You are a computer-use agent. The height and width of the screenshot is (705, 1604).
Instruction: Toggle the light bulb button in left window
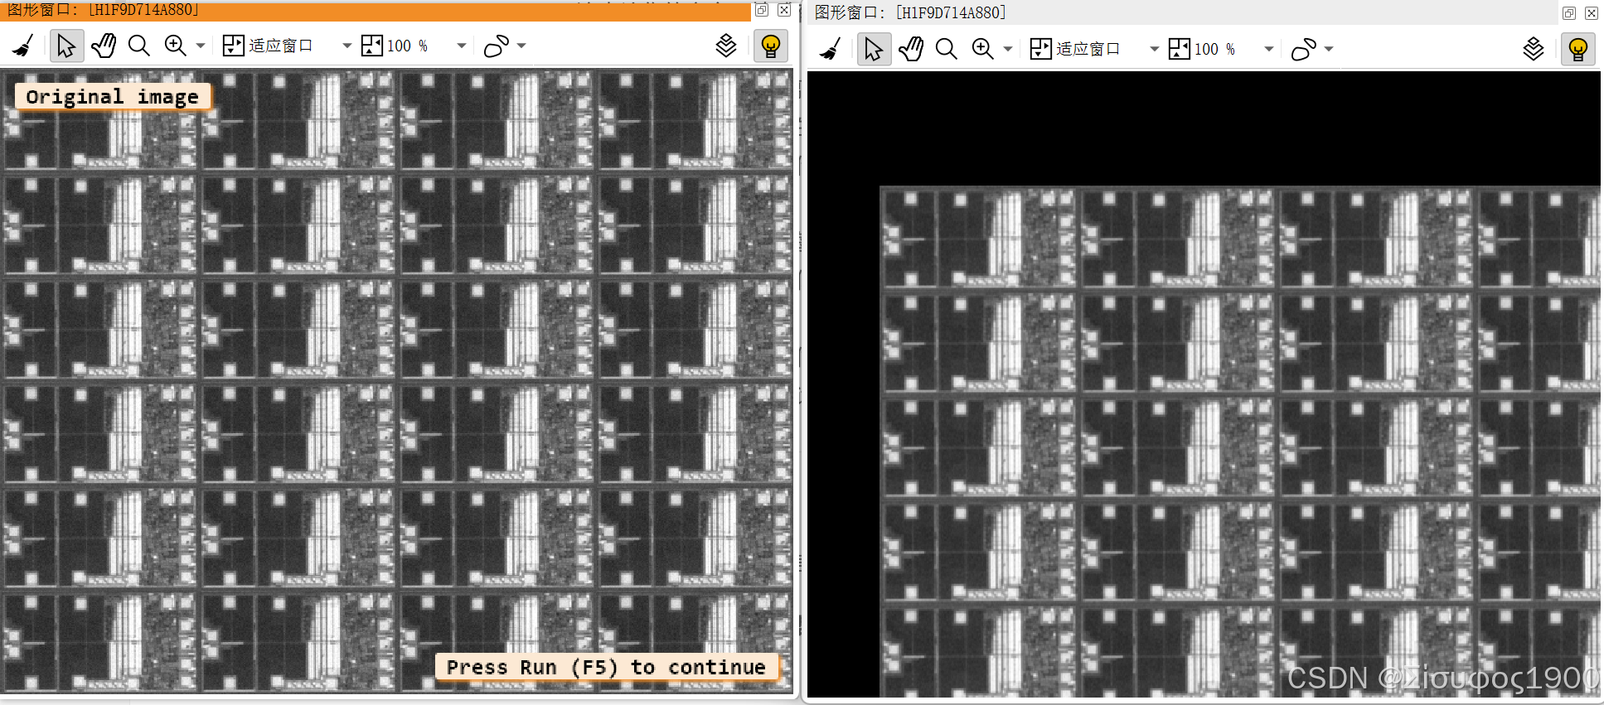coord(771,46)
